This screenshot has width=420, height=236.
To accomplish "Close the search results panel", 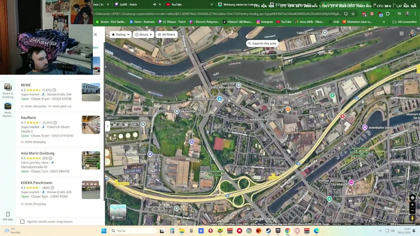I will click(x=95, y=34).
